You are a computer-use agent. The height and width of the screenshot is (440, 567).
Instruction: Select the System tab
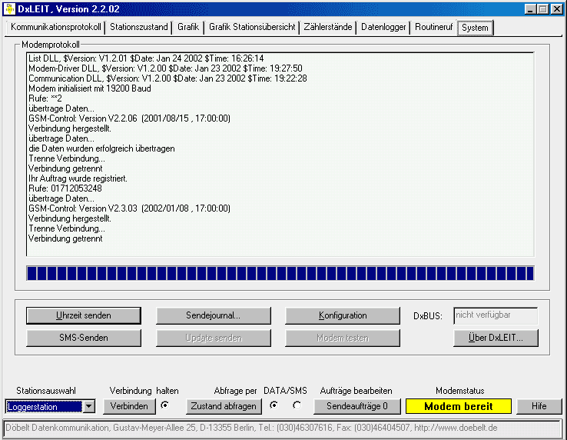pyautogui.click(x=475, y=28)
